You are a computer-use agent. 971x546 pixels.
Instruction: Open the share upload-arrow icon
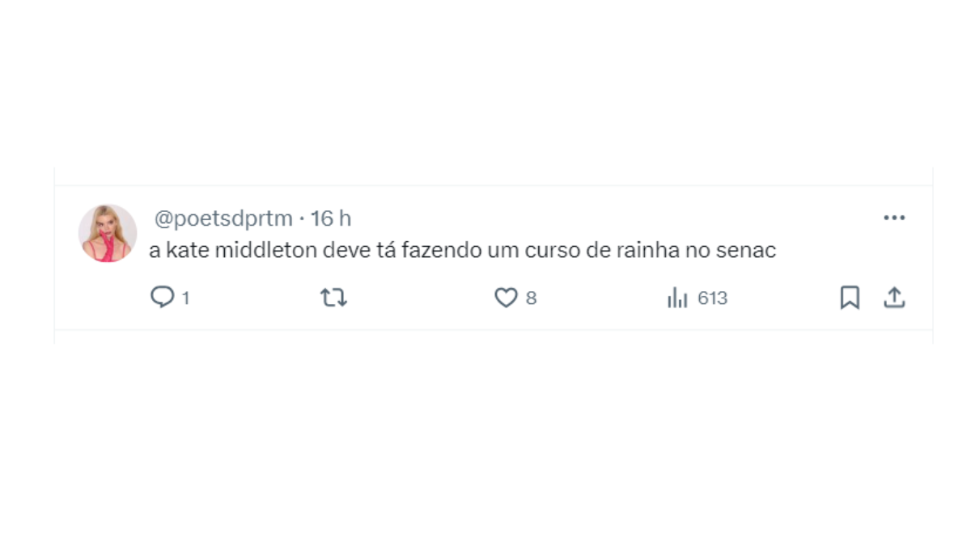tap(893, 298)
